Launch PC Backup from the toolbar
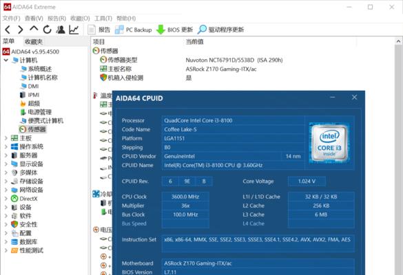 (x=134, y=30)
